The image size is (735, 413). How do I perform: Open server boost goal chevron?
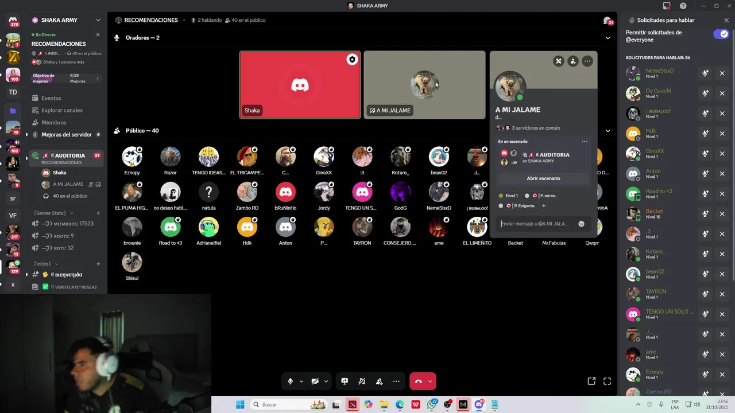point(97,78)
